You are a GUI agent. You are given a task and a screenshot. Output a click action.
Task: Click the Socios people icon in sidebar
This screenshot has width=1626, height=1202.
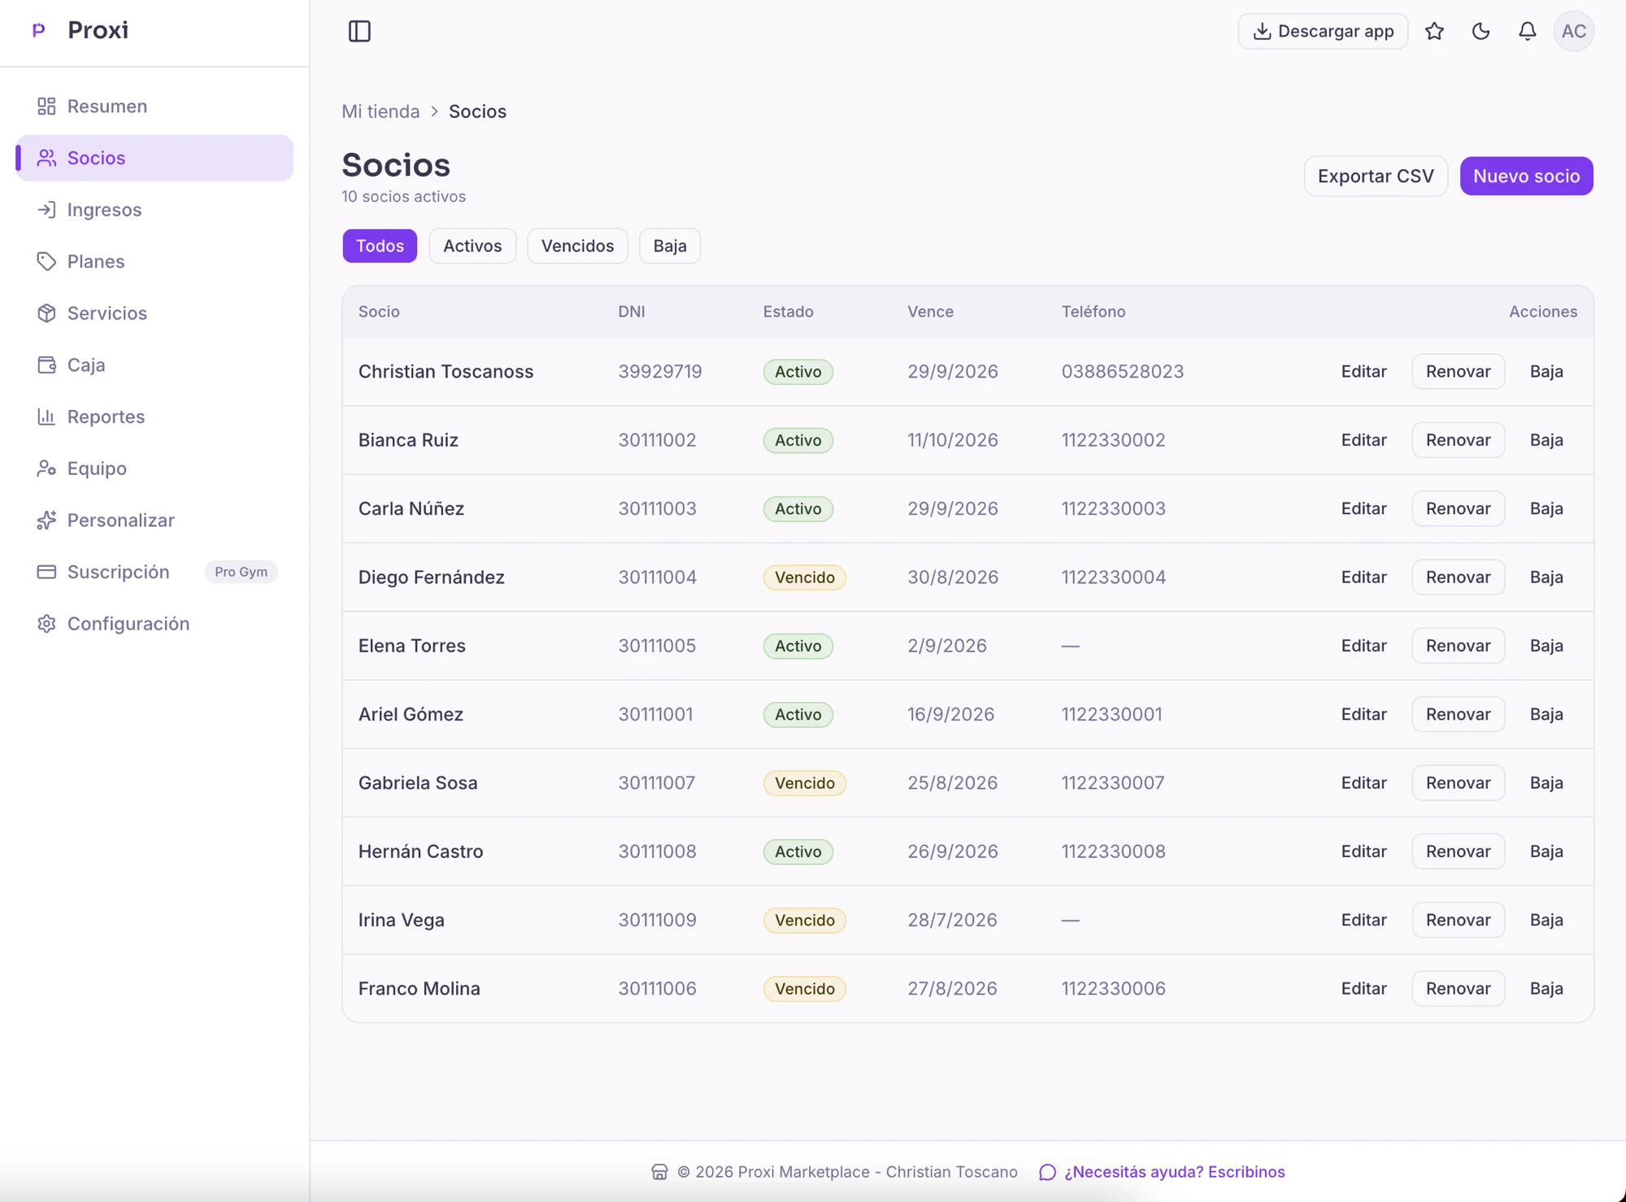[46, 158]
